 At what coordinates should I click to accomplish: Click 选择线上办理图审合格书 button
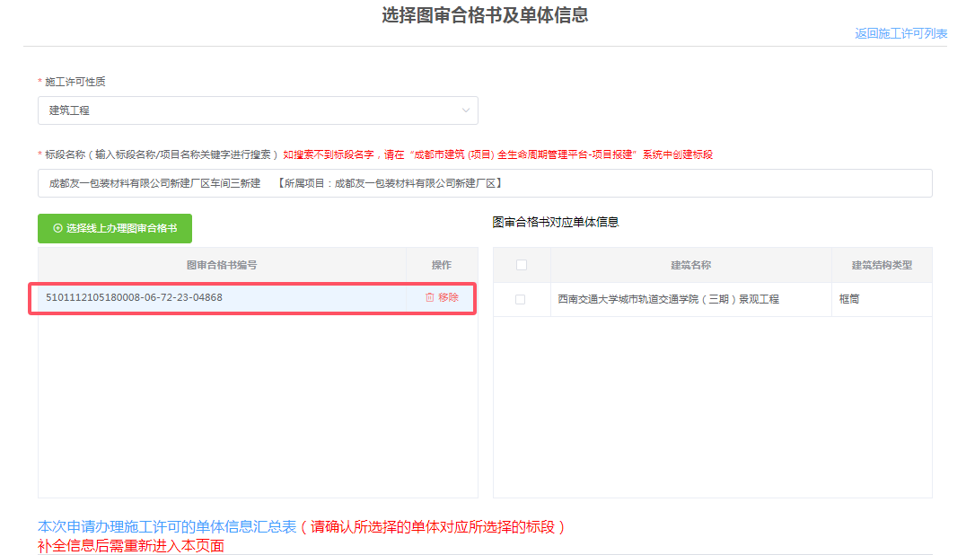114,229
